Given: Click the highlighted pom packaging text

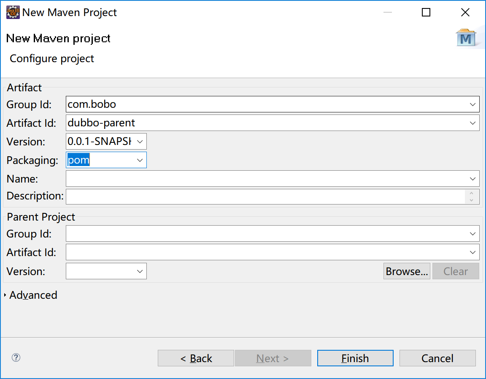Looking at the screenshot, I should coord(79,160).
